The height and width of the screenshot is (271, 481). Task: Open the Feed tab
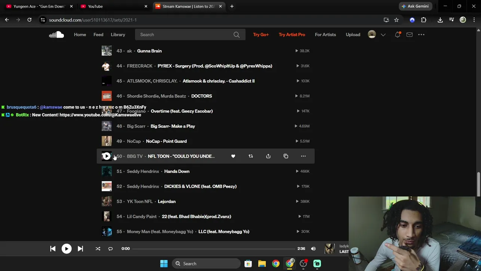(98, 35)
